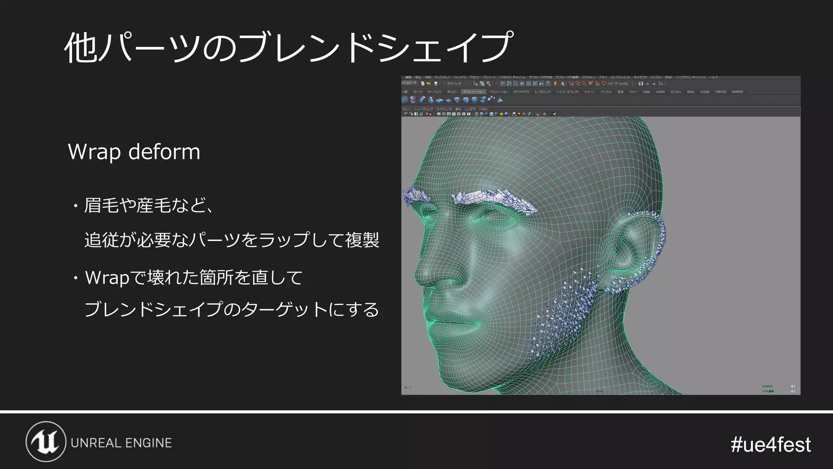
Task: Open the ヘルプ menu
Action: pos(713,77)
